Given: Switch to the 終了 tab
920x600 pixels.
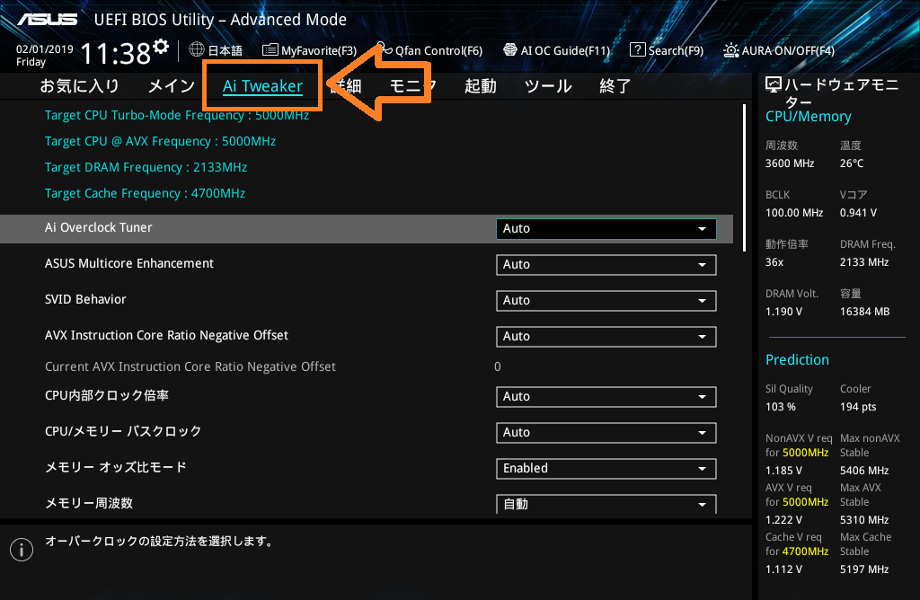Looking at the screenshot, I should click(615, 86).
